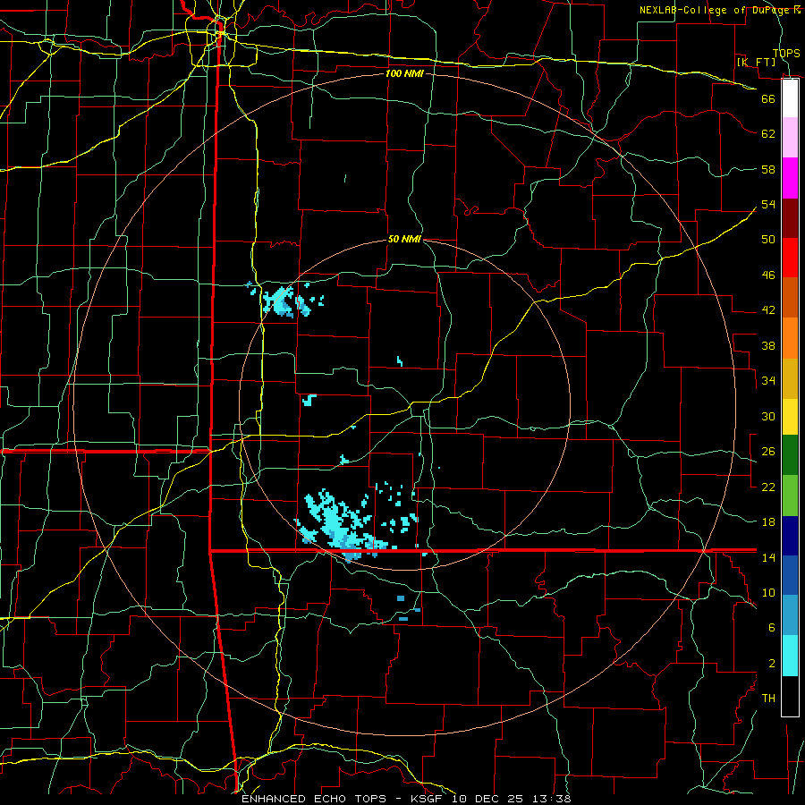Click the legend value "66"
Viewport: 805px width, 805px height.
pyautogui.click(x=768, y=98)
